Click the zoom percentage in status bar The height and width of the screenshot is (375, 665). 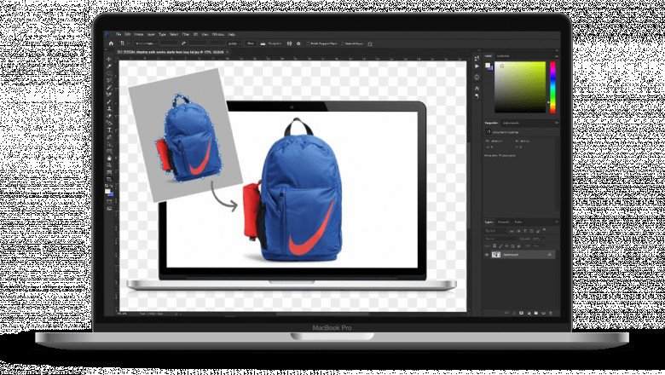tap(122, 314)
